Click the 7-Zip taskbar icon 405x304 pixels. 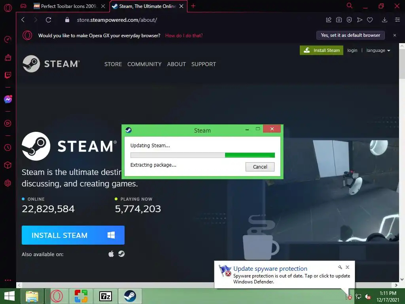[106, 296]
